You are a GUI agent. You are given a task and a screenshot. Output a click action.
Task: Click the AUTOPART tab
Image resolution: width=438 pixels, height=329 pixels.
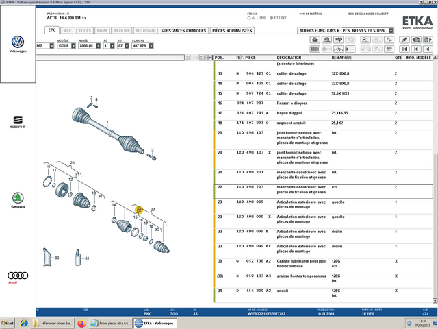145,30
